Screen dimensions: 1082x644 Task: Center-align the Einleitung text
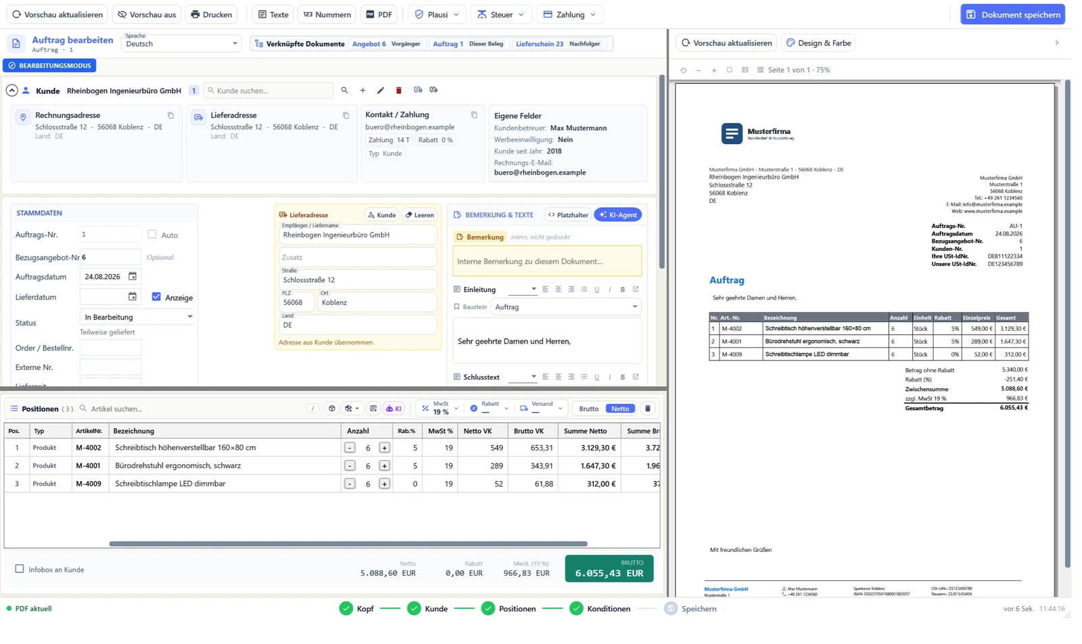coord(559,290)
